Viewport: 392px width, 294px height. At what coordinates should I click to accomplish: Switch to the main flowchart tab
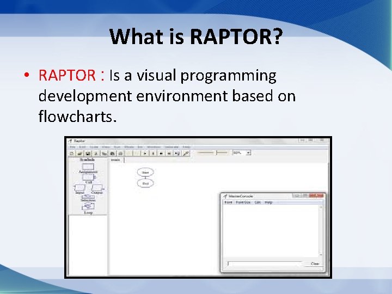(116, 160)
